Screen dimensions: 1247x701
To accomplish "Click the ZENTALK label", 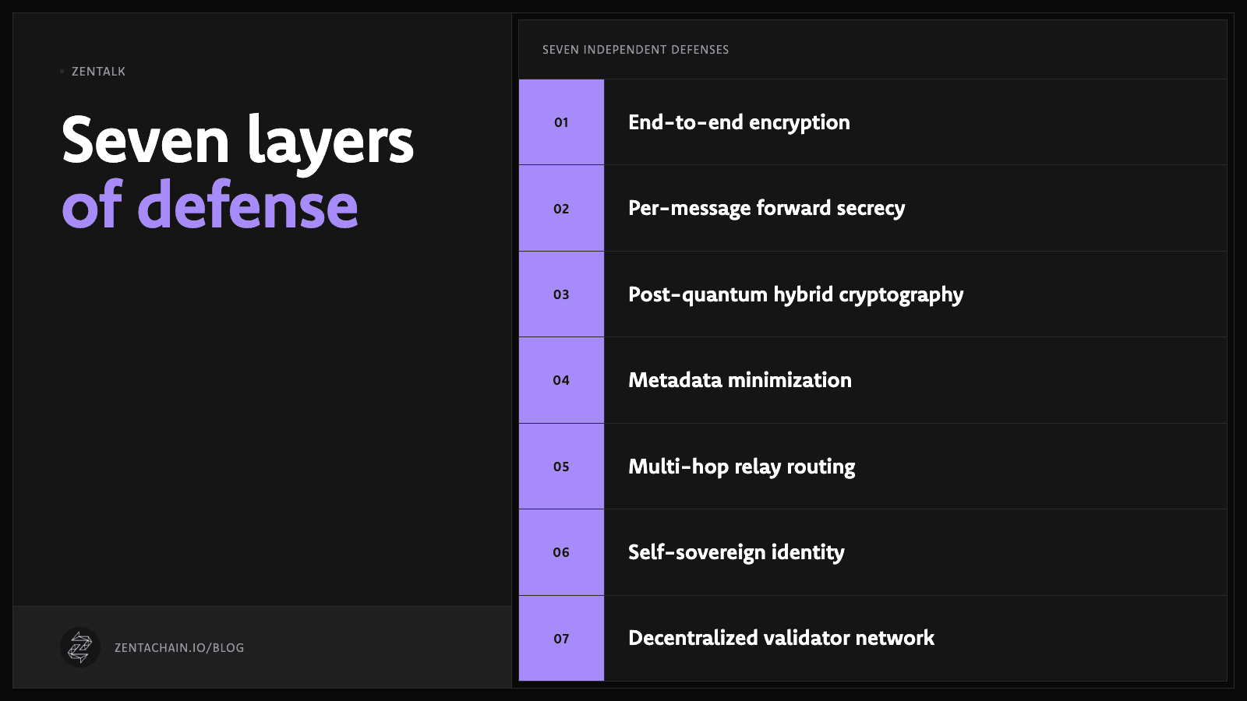I will (x=98, y=72).
